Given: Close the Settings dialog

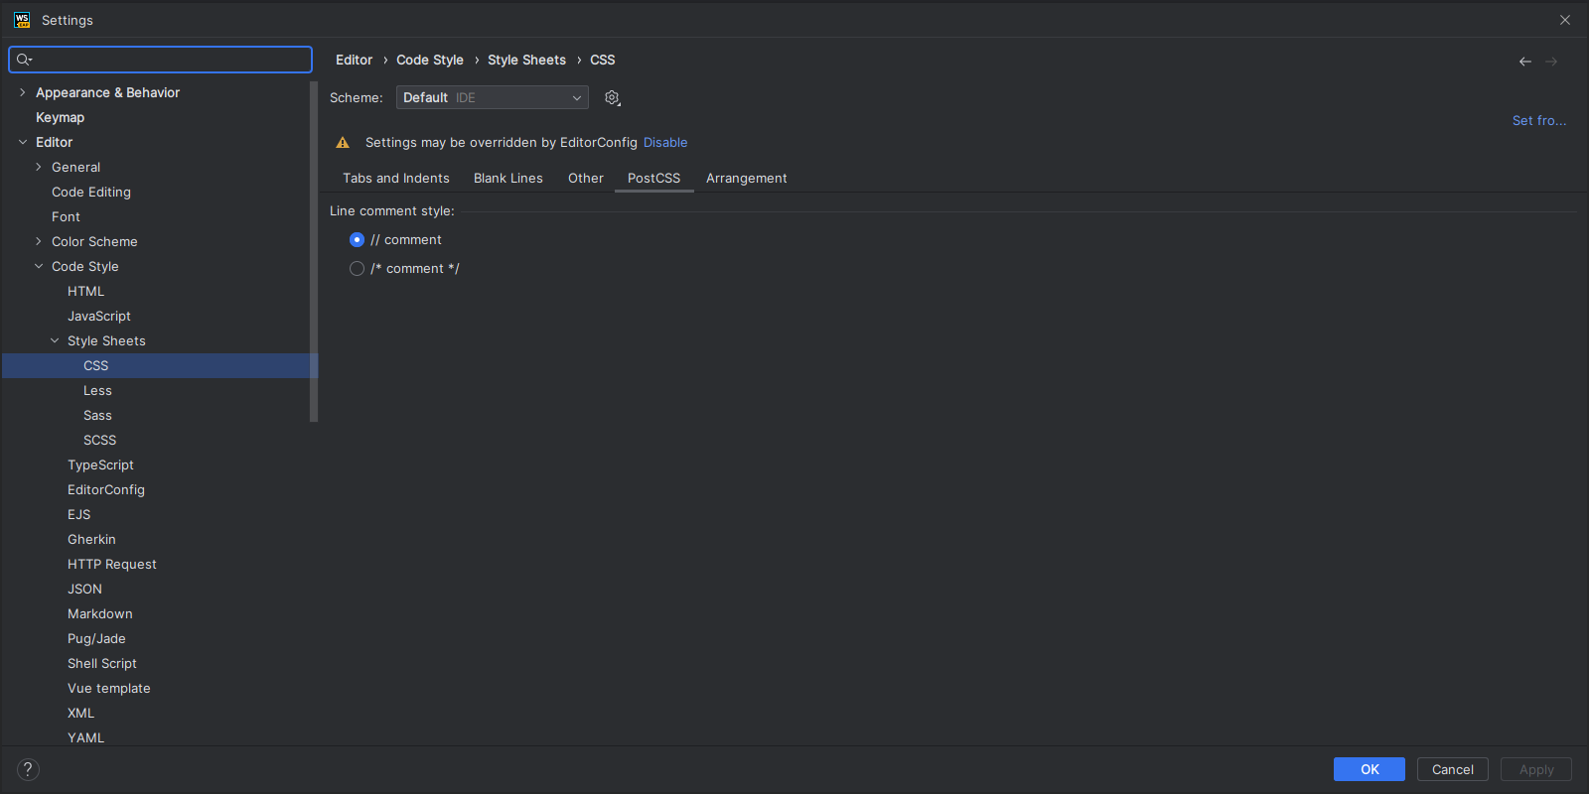Looking at the screenshot, I should [1565, 20].
